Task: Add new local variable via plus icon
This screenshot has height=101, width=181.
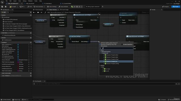Action: tap(31, 76)
